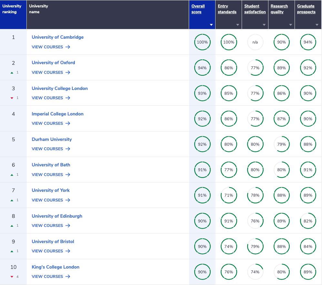Open King's College London page
Viewport: 322px width, 285px height.
[55, 267]
